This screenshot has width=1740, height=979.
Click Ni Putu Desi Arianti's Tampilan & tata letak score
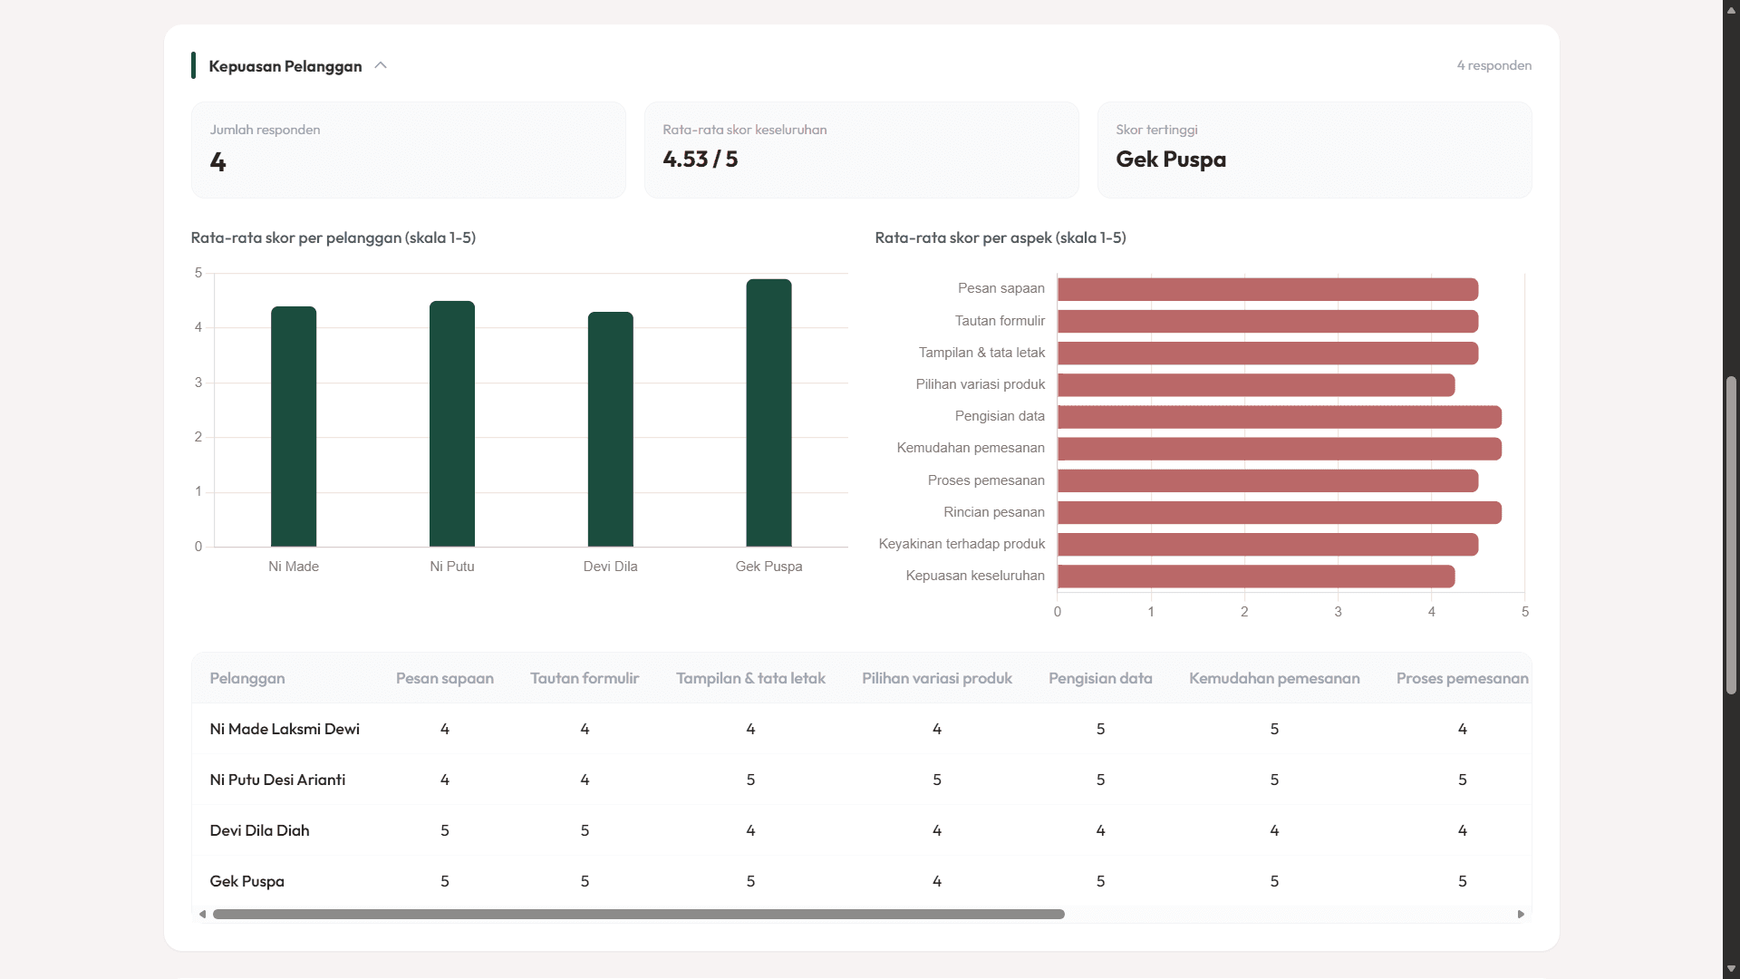(750, 780)
